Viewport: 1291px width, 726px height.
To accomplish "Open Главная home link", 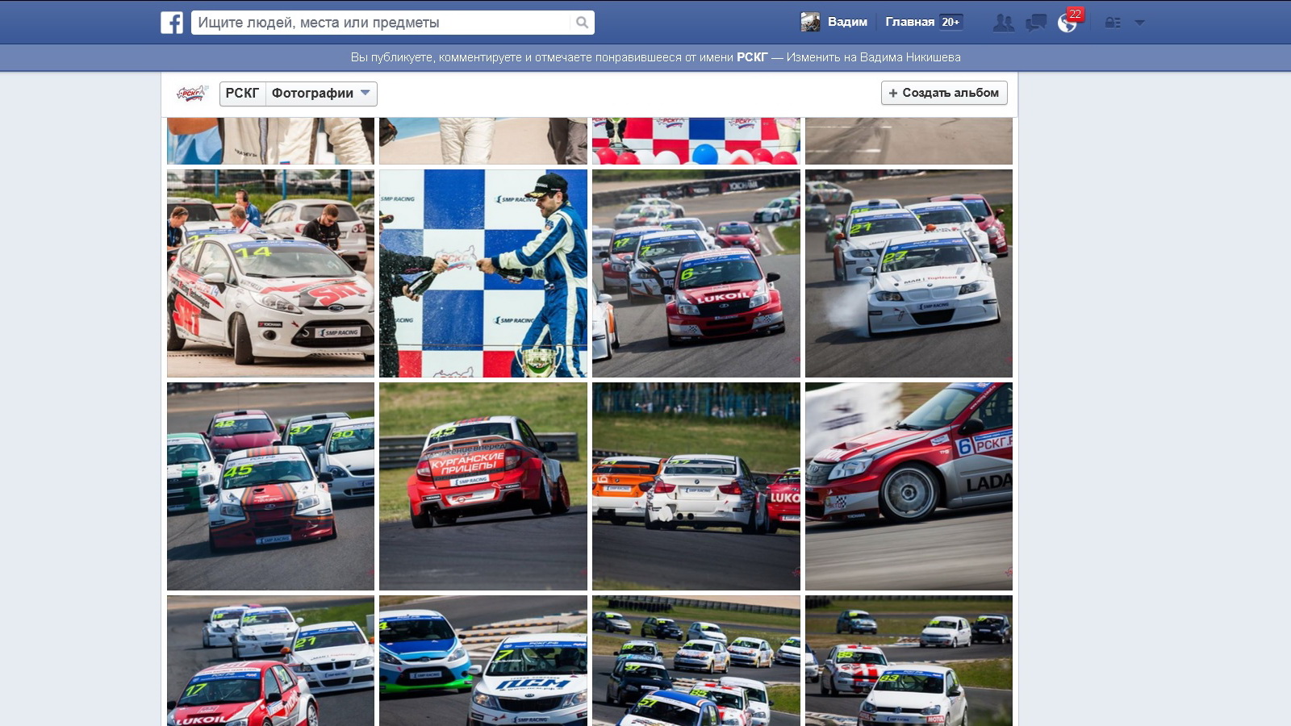I will [x=909, y=23].
